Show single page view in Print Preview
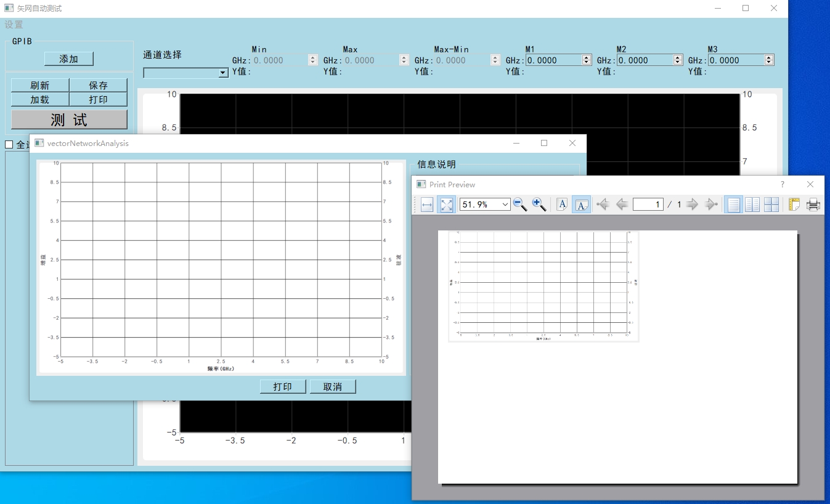The image size is (830, 504). [733, 205]
